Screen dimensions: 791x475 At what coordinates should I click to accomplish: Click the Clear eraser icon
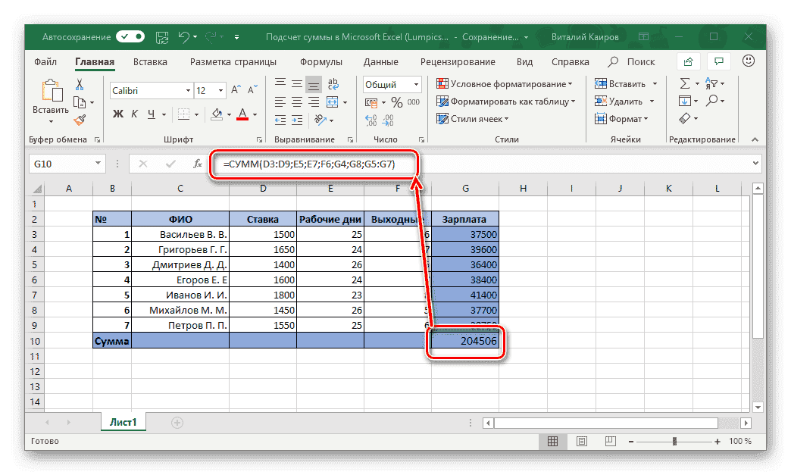point(685,119)
